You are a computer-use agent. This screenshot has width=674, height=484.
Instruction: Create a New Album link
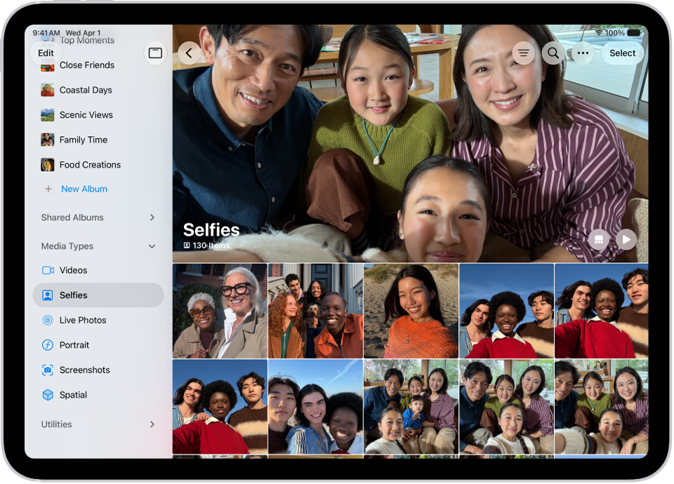84,189
